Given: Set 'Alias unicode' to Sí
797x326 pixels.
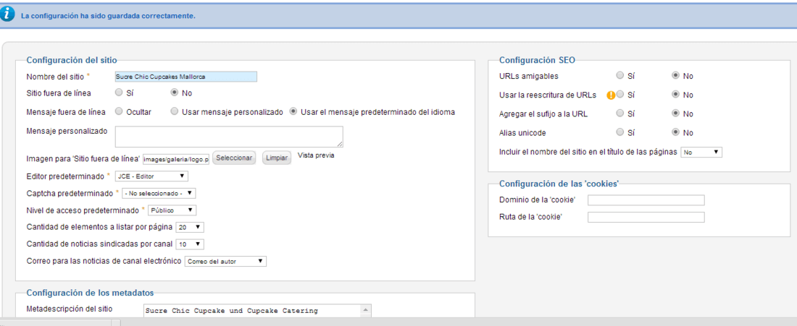Looking at the screenshot, I should coord(619,132).
